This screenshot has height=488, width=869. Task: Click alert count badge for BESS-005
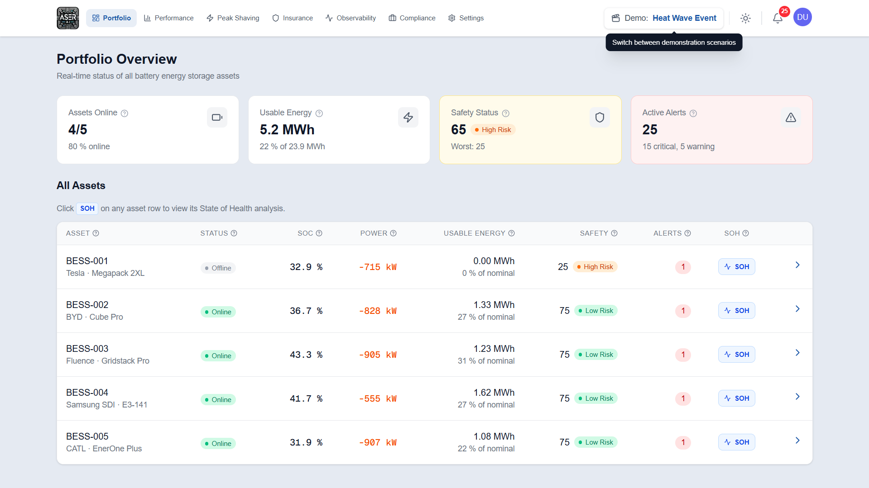(x=683, y=442)
